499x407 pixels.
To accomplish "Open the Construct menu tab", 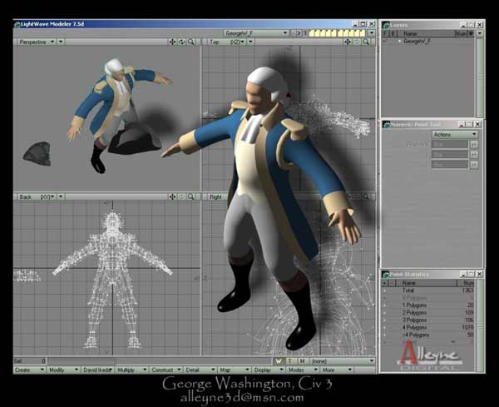I will coord(166,370).
